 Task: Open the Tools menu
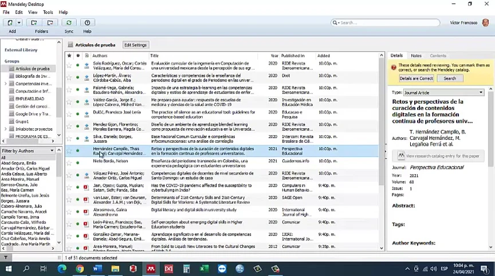point(48,12)
